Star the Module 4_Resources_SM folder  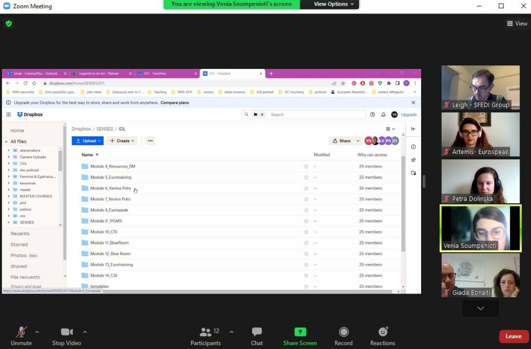(x=306, y=166)
